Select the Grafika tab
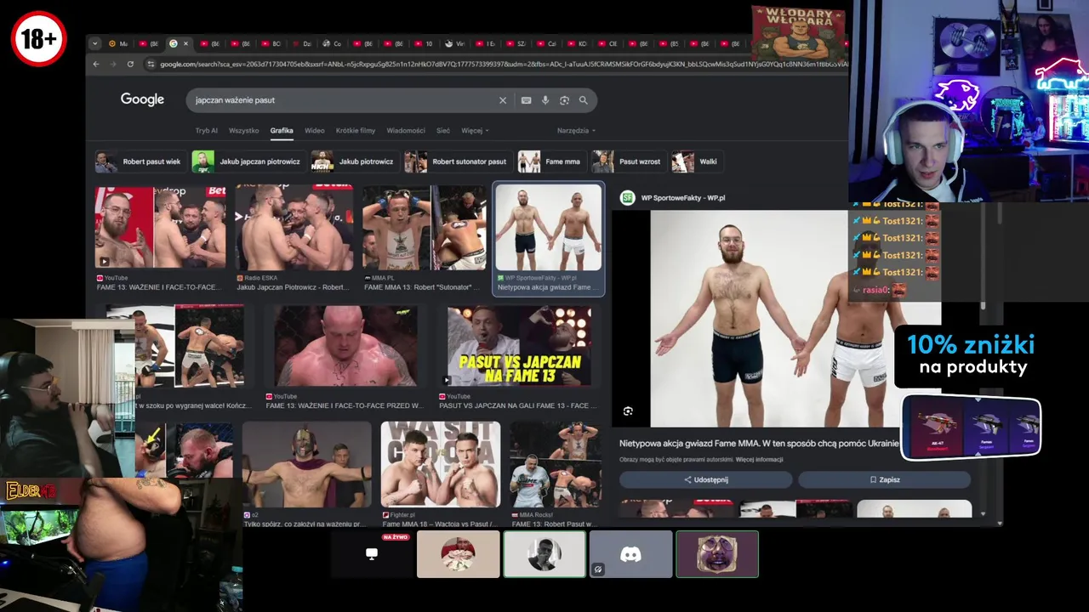The image size is (1089, 612). click(x=282, y=131)
